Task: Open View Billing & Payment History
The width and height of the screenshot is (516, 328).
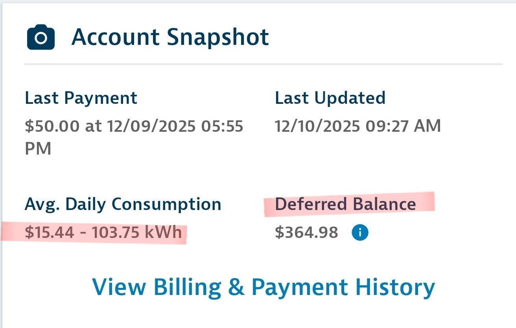Action: click(x=264, y=287)
